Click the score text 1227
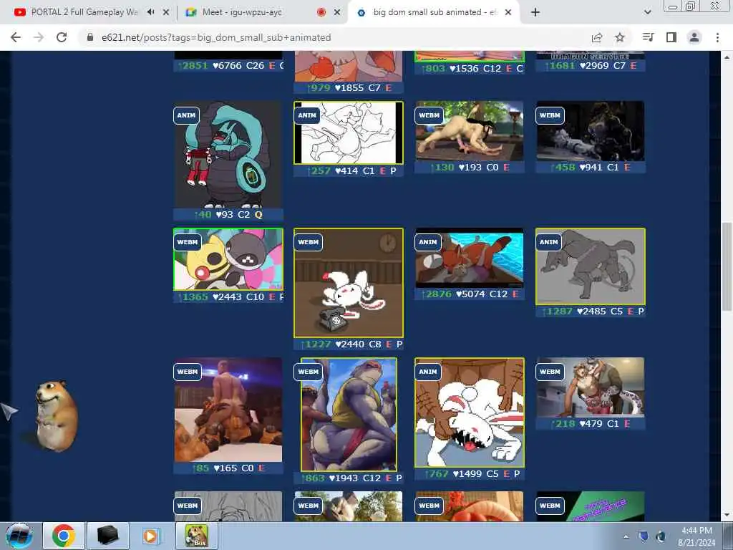 click(x=316, y=344)
